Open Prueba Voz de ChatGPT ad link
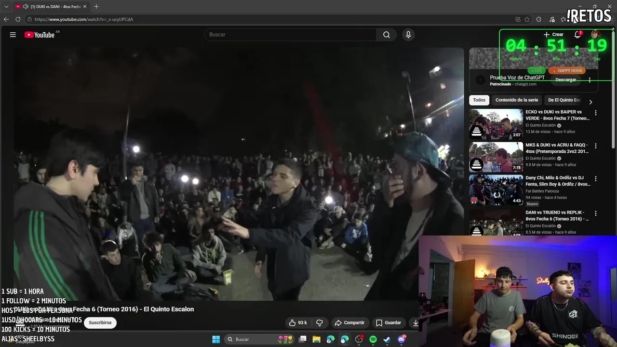The height and width of the screenshot is (347, 617). [x=517, y=78]
